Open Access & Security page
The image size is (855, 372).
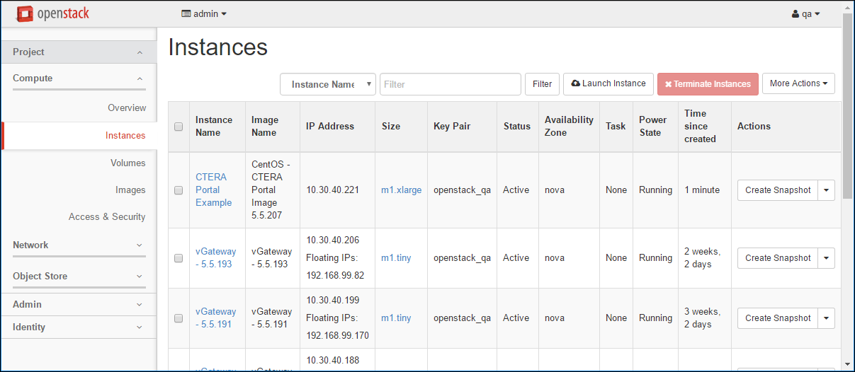(107, 217)
